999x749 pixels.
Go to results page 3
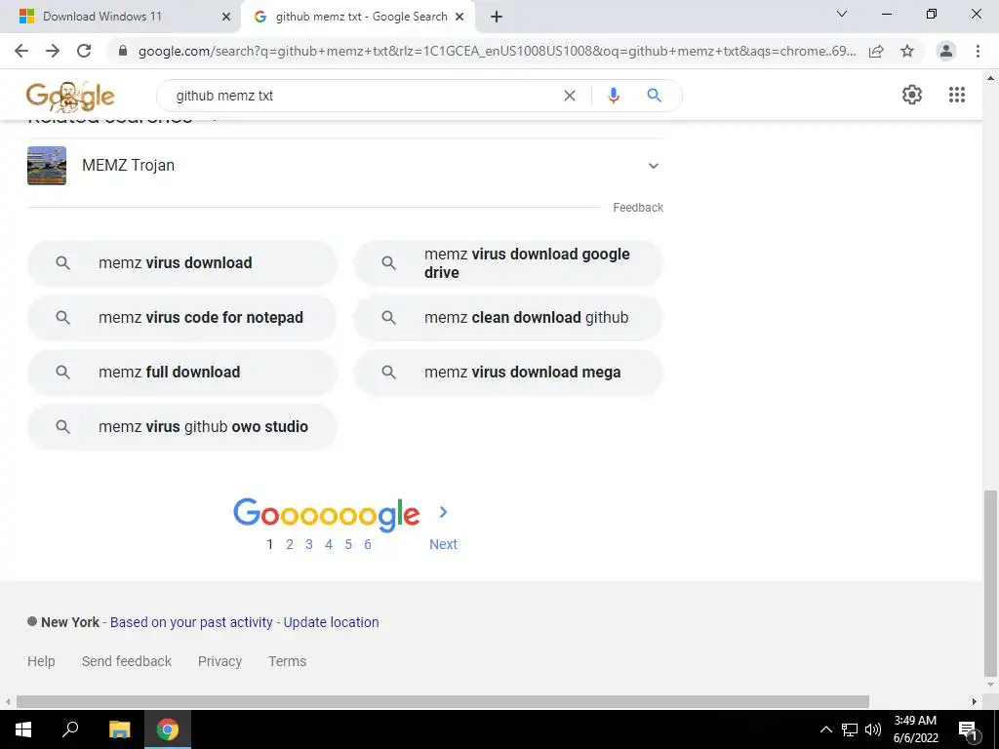pyautogui.click(x=309, y=544)
